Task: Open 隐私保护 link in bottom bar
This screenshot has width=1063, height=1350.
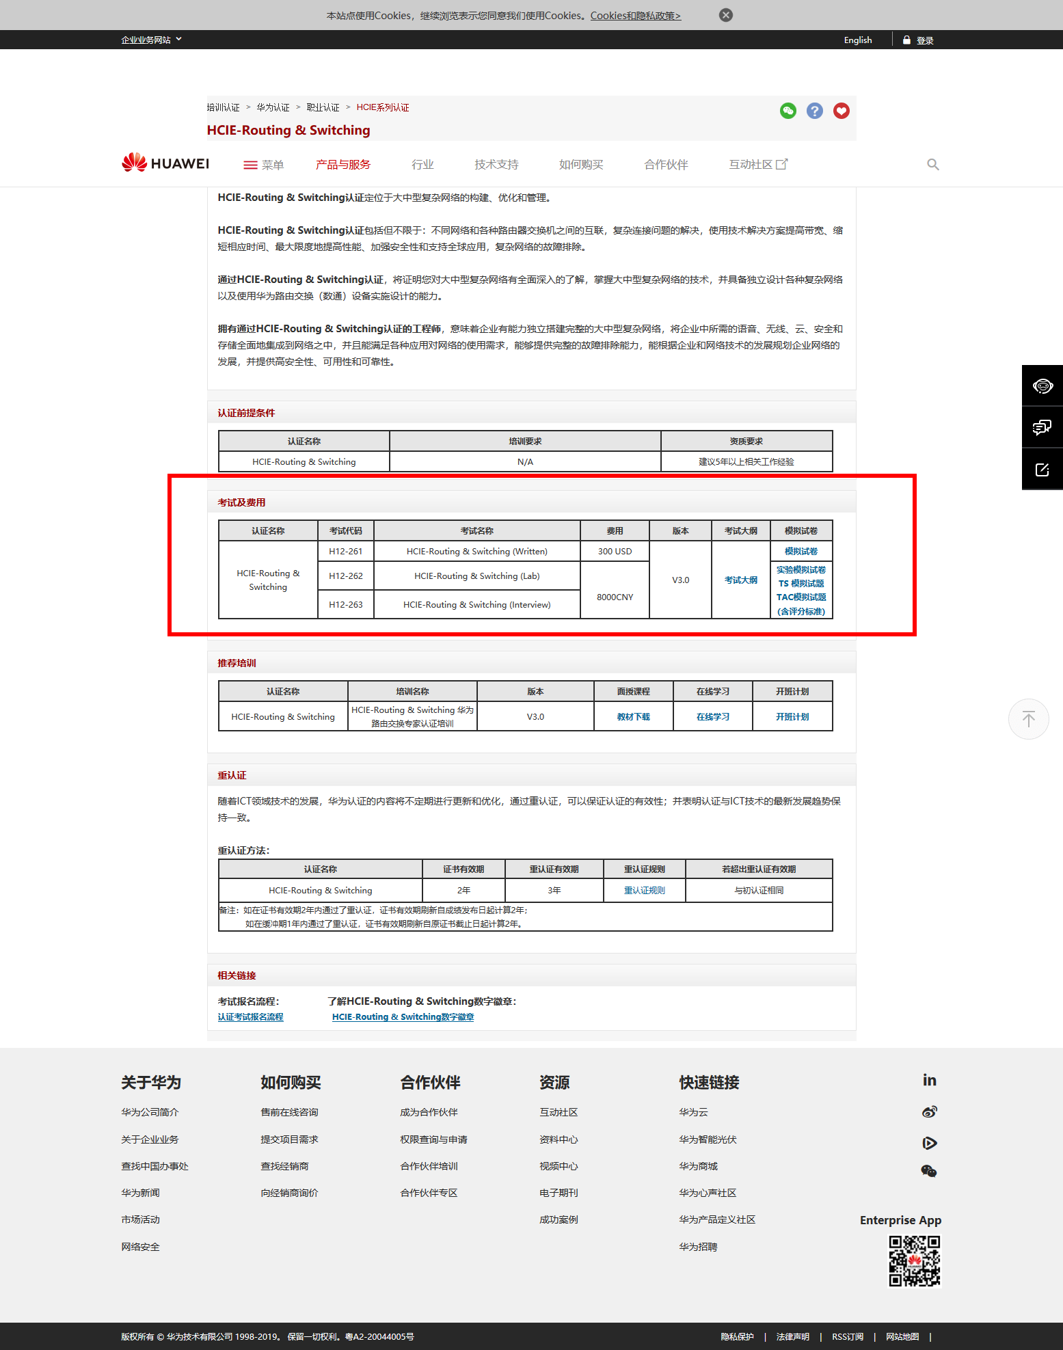Action: 738,1337
